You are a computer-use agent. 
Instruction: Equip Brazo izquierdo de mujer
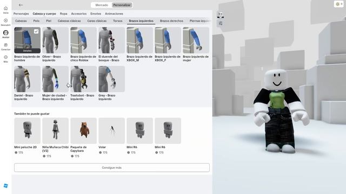tap(196, 40)
